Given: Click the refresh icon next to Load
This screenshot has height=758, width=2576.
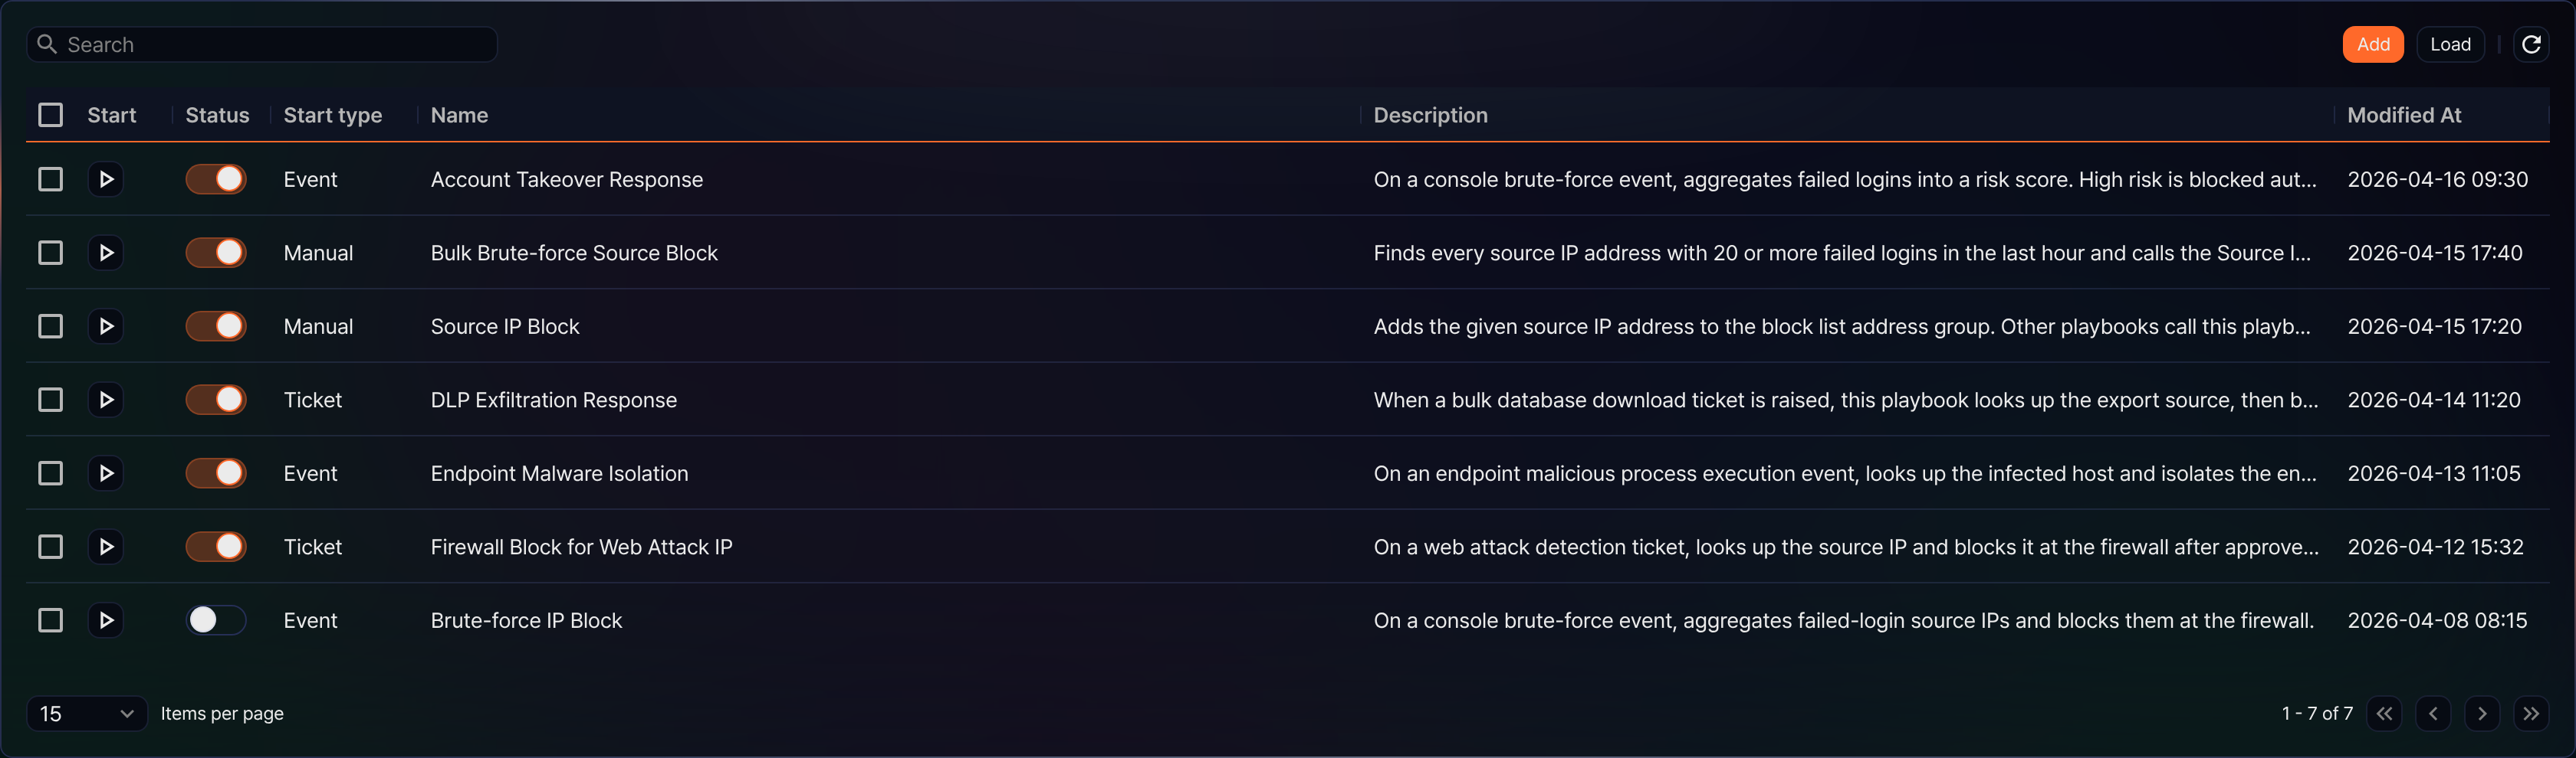Looking at the screenshot, I should (x=2531, y=44).
